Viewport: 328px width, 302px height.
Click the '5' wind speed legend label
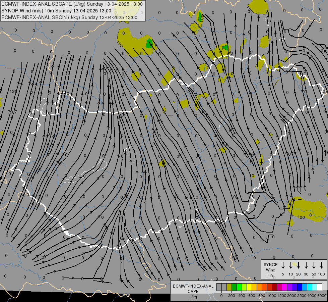click(x=283, y=274)
